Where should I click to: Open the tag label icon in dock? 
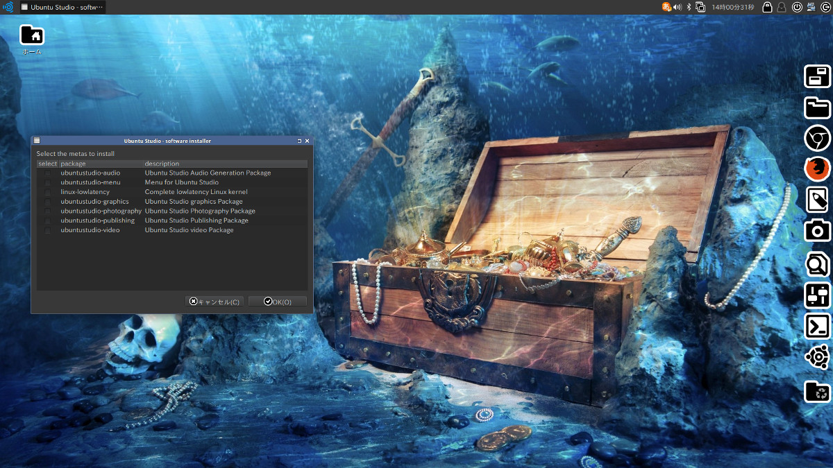(818, 200)
